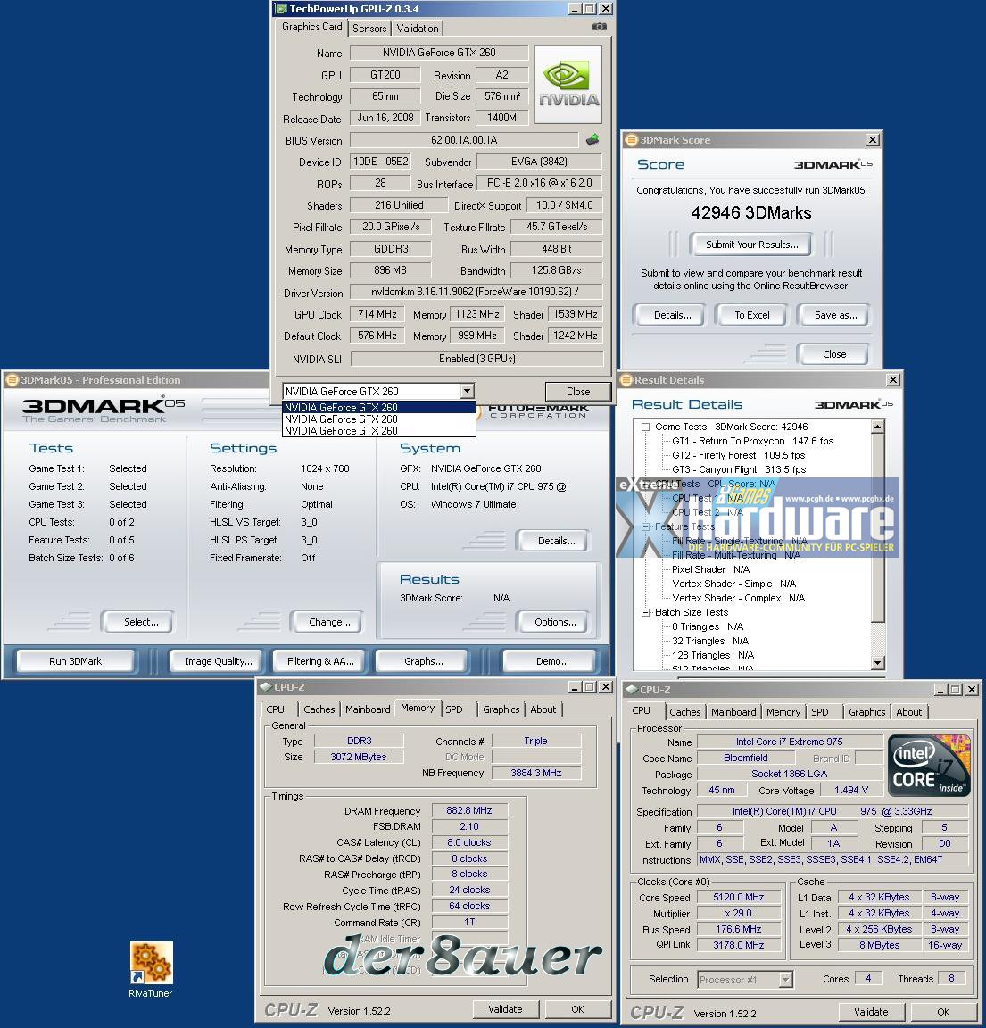Open the Mainboard tab in CPU-Z processor window
The height and width of the screenshot is (1028, 986).
(x=733, y=712)
